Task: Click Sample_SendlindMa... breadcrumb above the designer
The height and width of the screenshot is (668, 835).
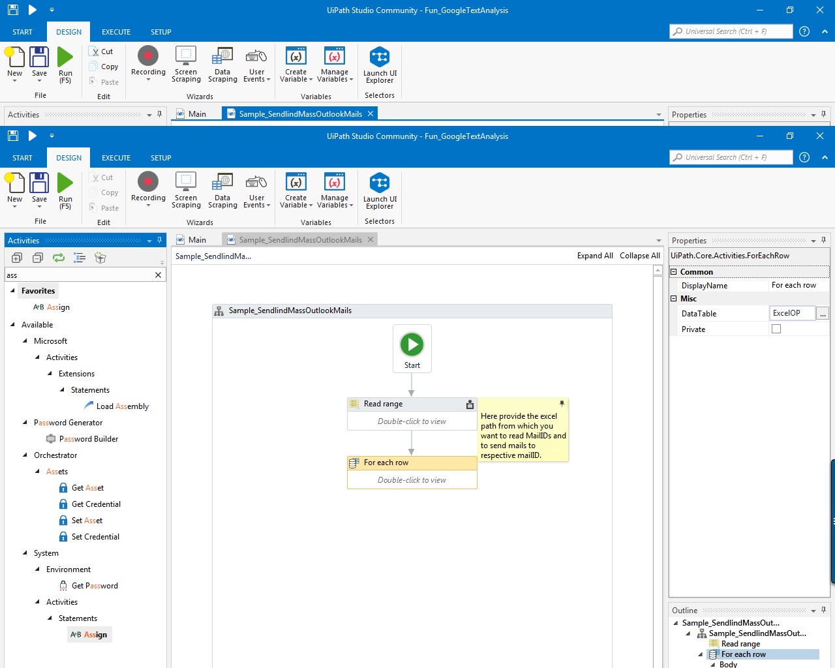Action: [213, 256]
